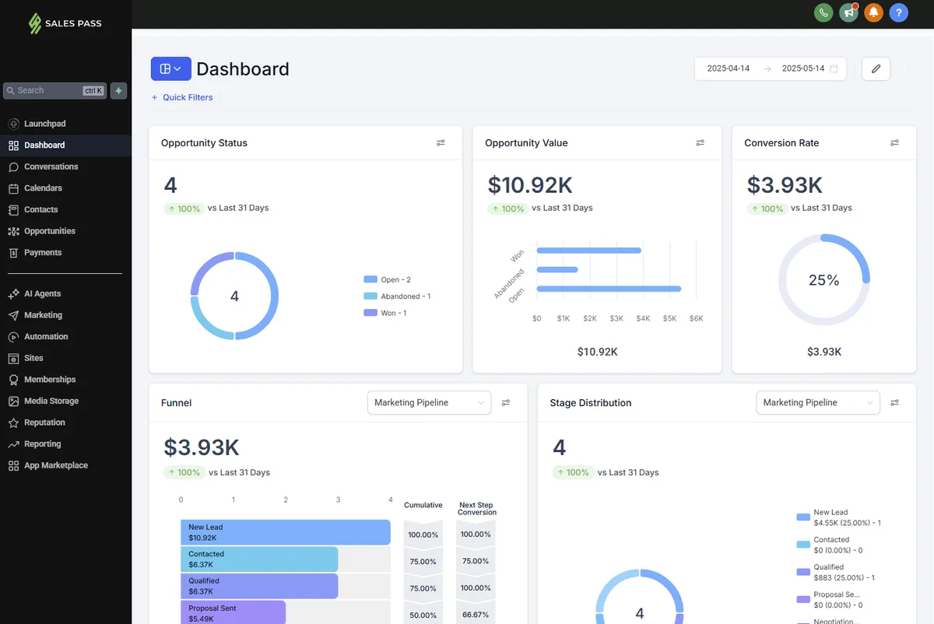The width and height of the screenshot is (934, 624).
Task: Click the Contacted $6.37K funnel bar
Action: (259, 559)
